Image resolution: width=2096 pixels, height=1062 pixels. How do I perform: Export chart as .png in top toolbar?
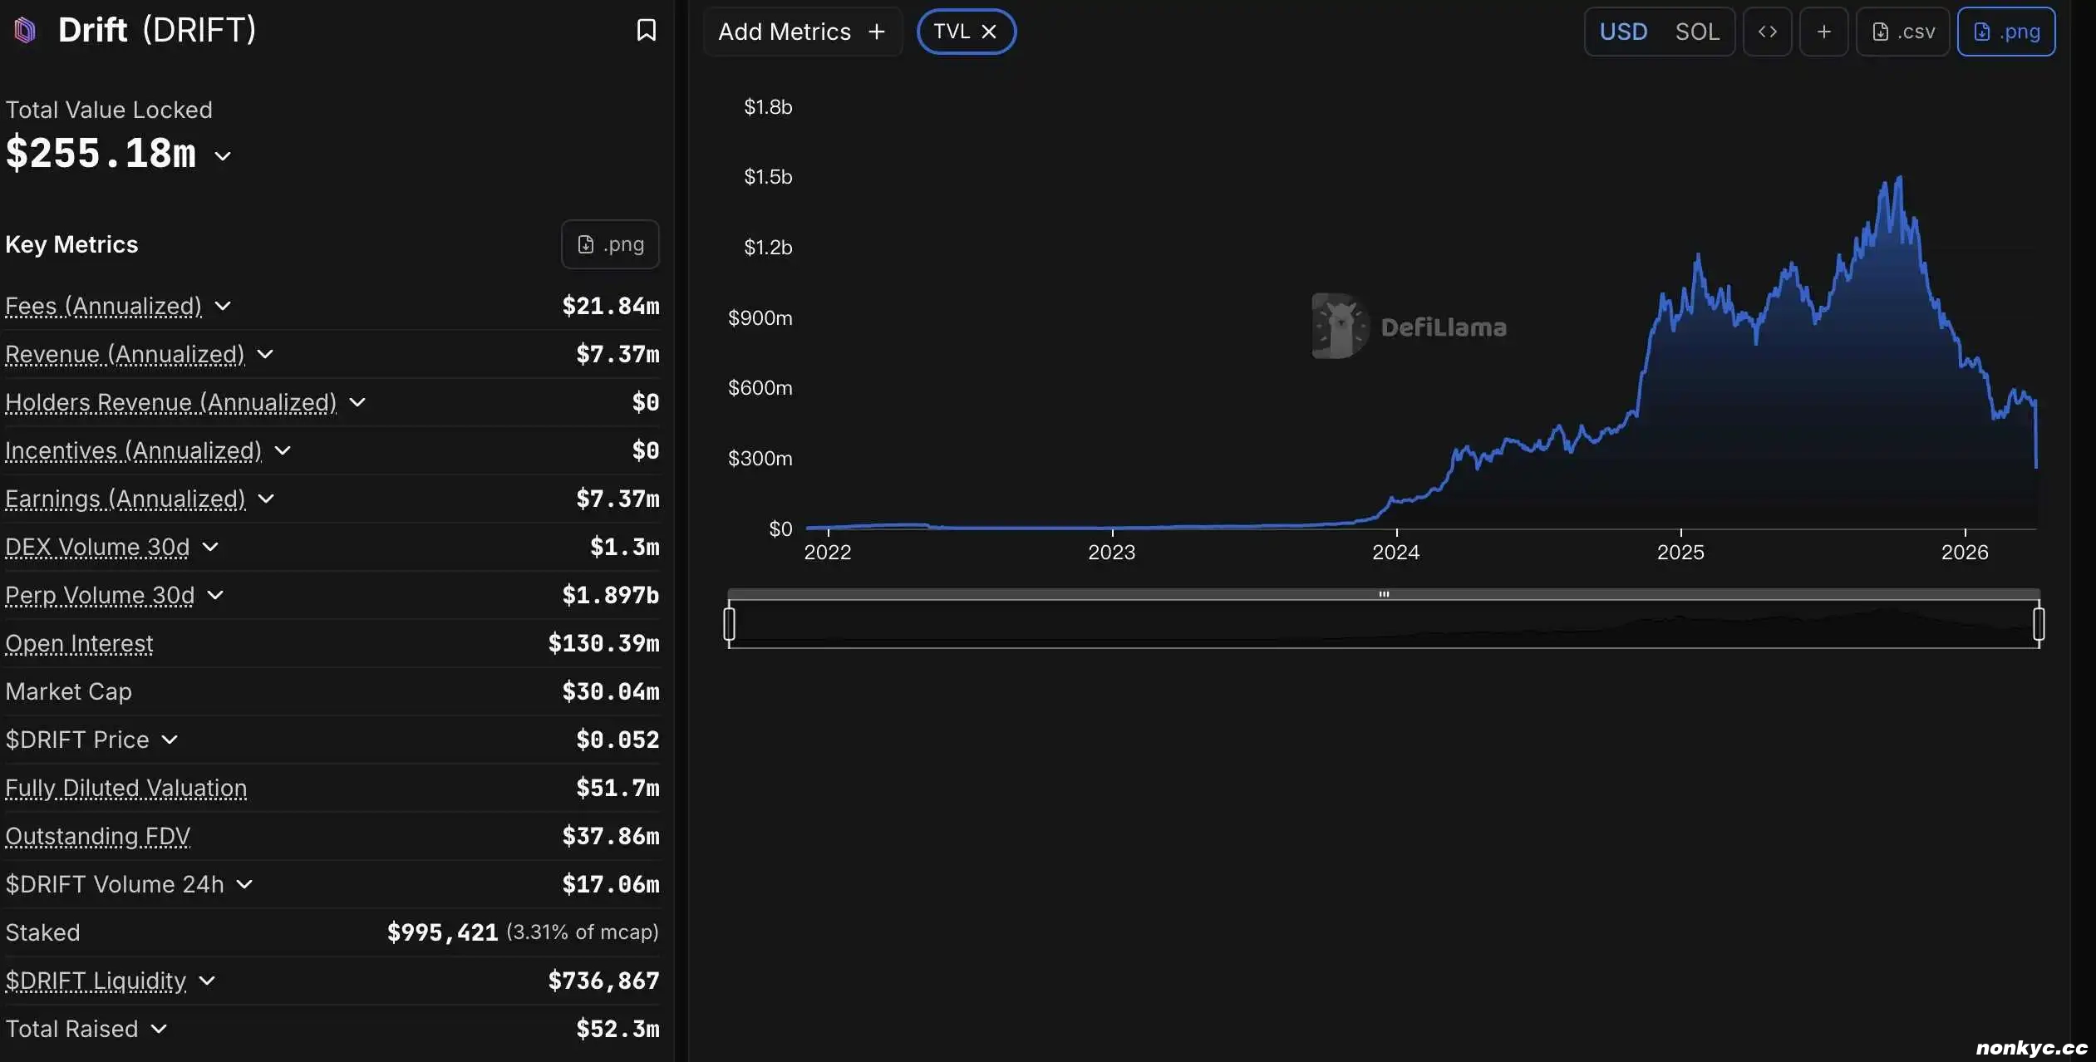[2005, 32]
